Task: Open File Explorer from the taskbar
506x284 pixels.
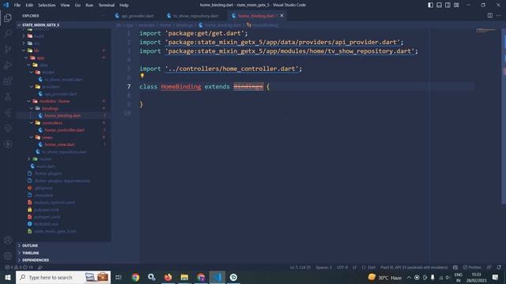Action: [x=184, y=277]
